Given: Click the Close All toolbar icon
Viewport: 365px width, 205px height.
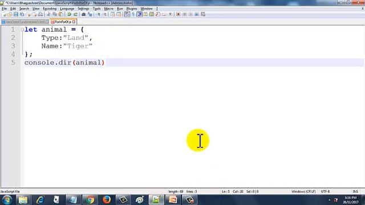Looking at the screenshot, I should click(x=34, y=14).
